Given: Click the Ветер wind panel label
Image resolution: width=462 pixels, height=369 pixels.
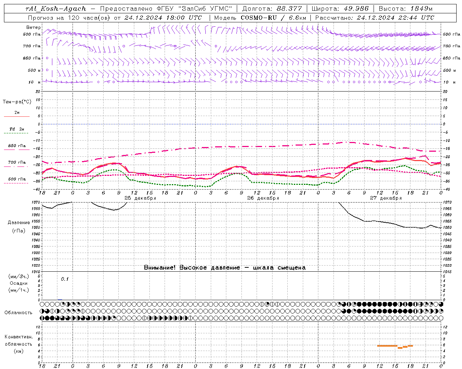Looking at the screenshot, I should tap(34, 27).
